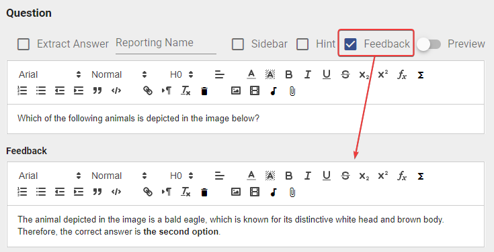494x252 pixels.
Task: Insert formula (fx) in Question editor
Action: coord(402,74)
